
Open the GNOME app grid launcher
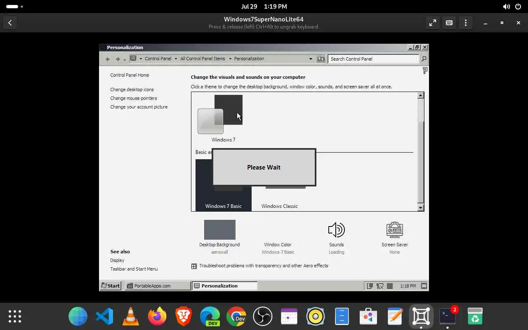(15, 316)
